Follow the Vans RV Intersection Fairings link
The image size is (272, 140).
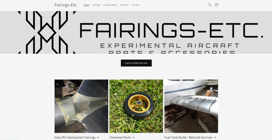click(77, 137)
